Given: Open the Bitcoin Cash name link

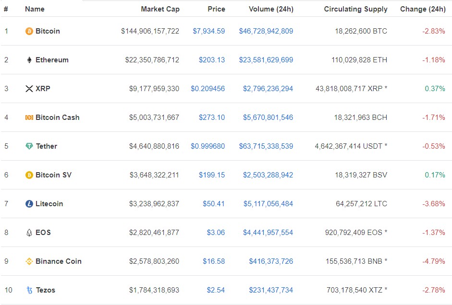Looking at the screenshot, I should pos(57,117).
